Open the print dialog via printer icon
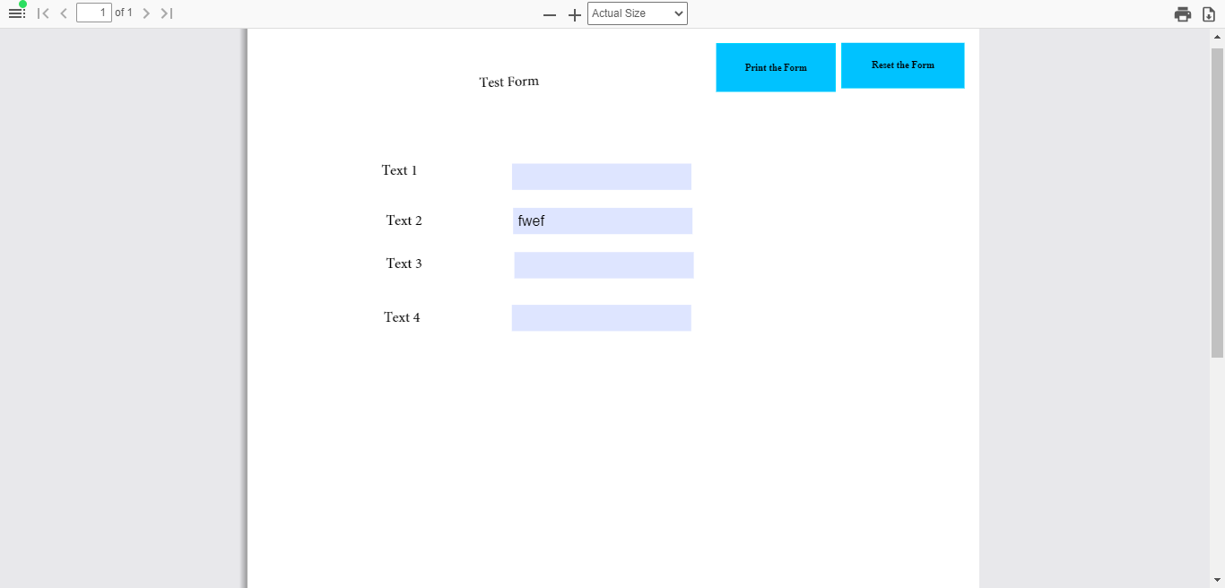The image size is (1225, 588). [1181, 13]
